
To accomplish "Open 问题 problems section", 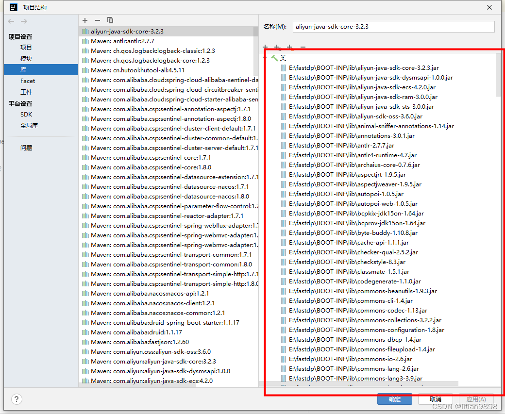I will (x=26, y=148).
